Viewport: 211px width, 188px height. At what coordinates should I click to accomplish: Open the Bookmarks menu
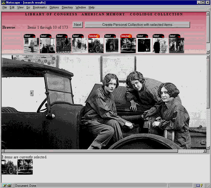tap(40, 7)
